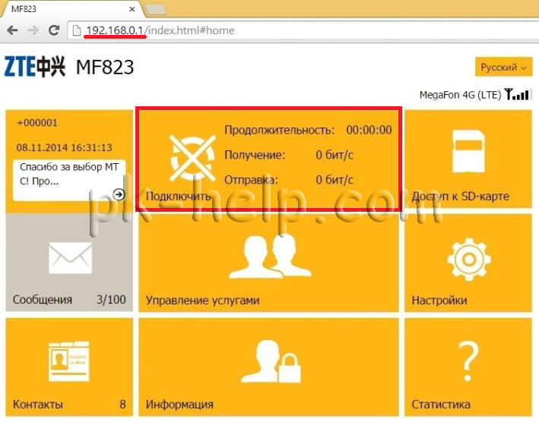Viewport: 539px width, 422px height.
Task: Click the contacts count 8
Action: (122, 404)
